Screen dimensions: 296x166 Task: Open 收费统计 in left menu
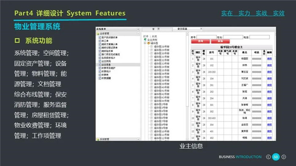pos(106,72)
